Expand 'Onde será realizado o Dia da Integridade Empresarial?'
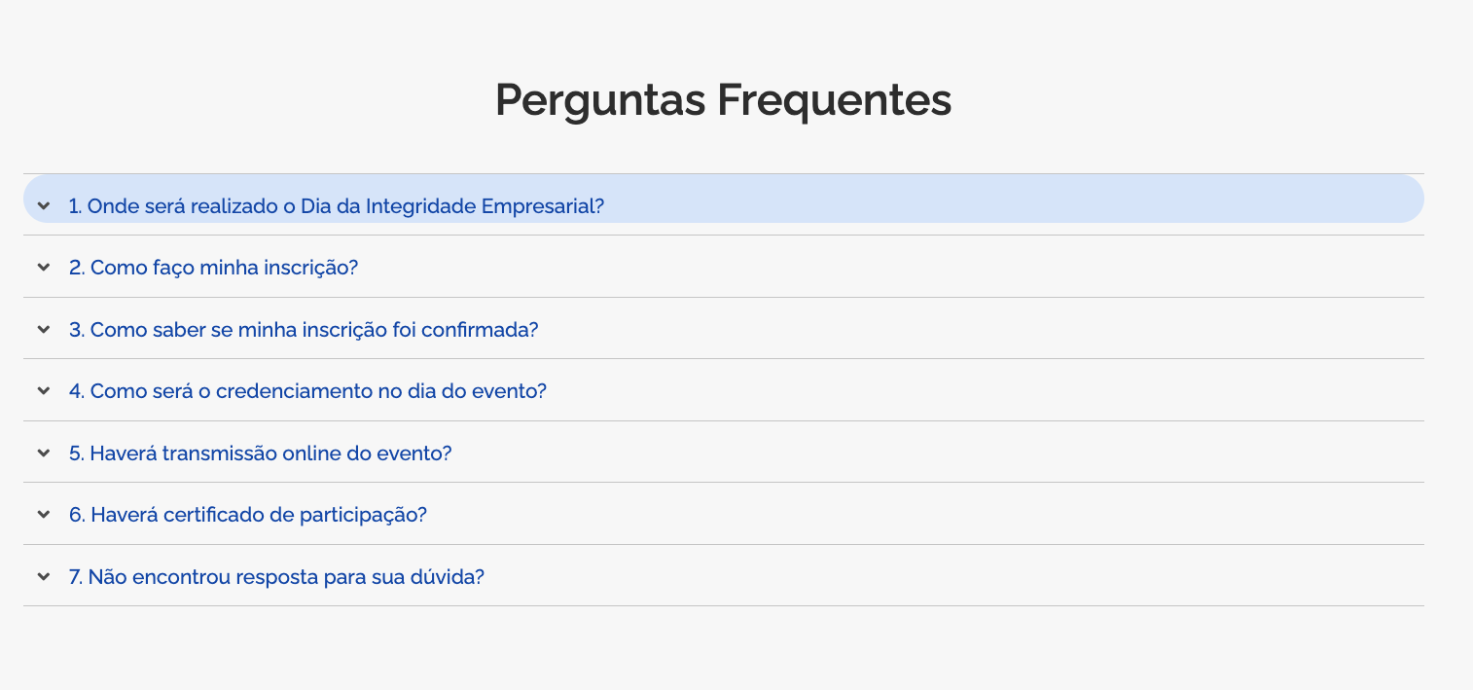The height and width of the screenshot is (690, 1473). [336, 206]
